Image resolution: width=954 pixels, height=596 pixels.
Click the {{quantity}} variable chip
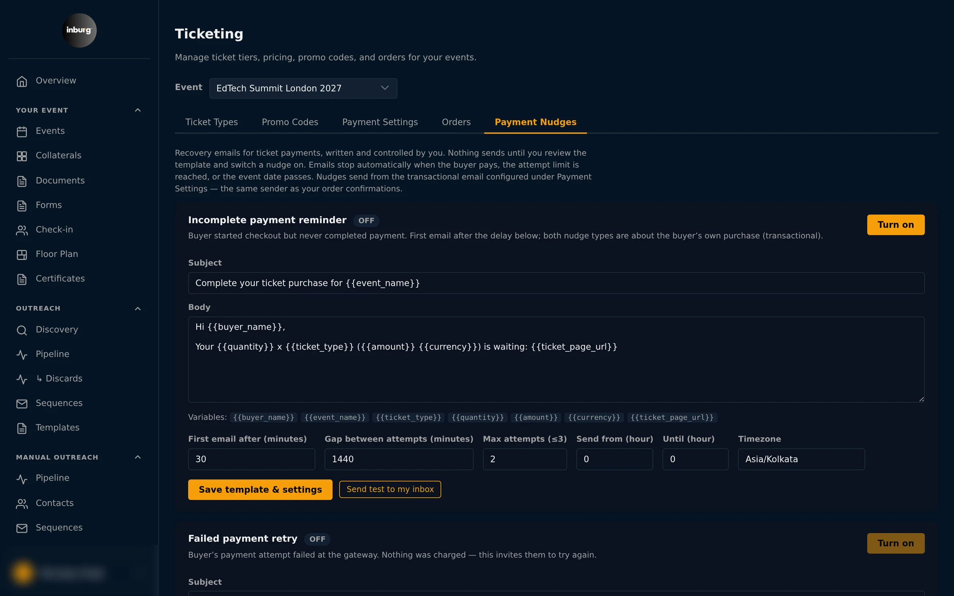pyautogui.click(x=477, y=417)
